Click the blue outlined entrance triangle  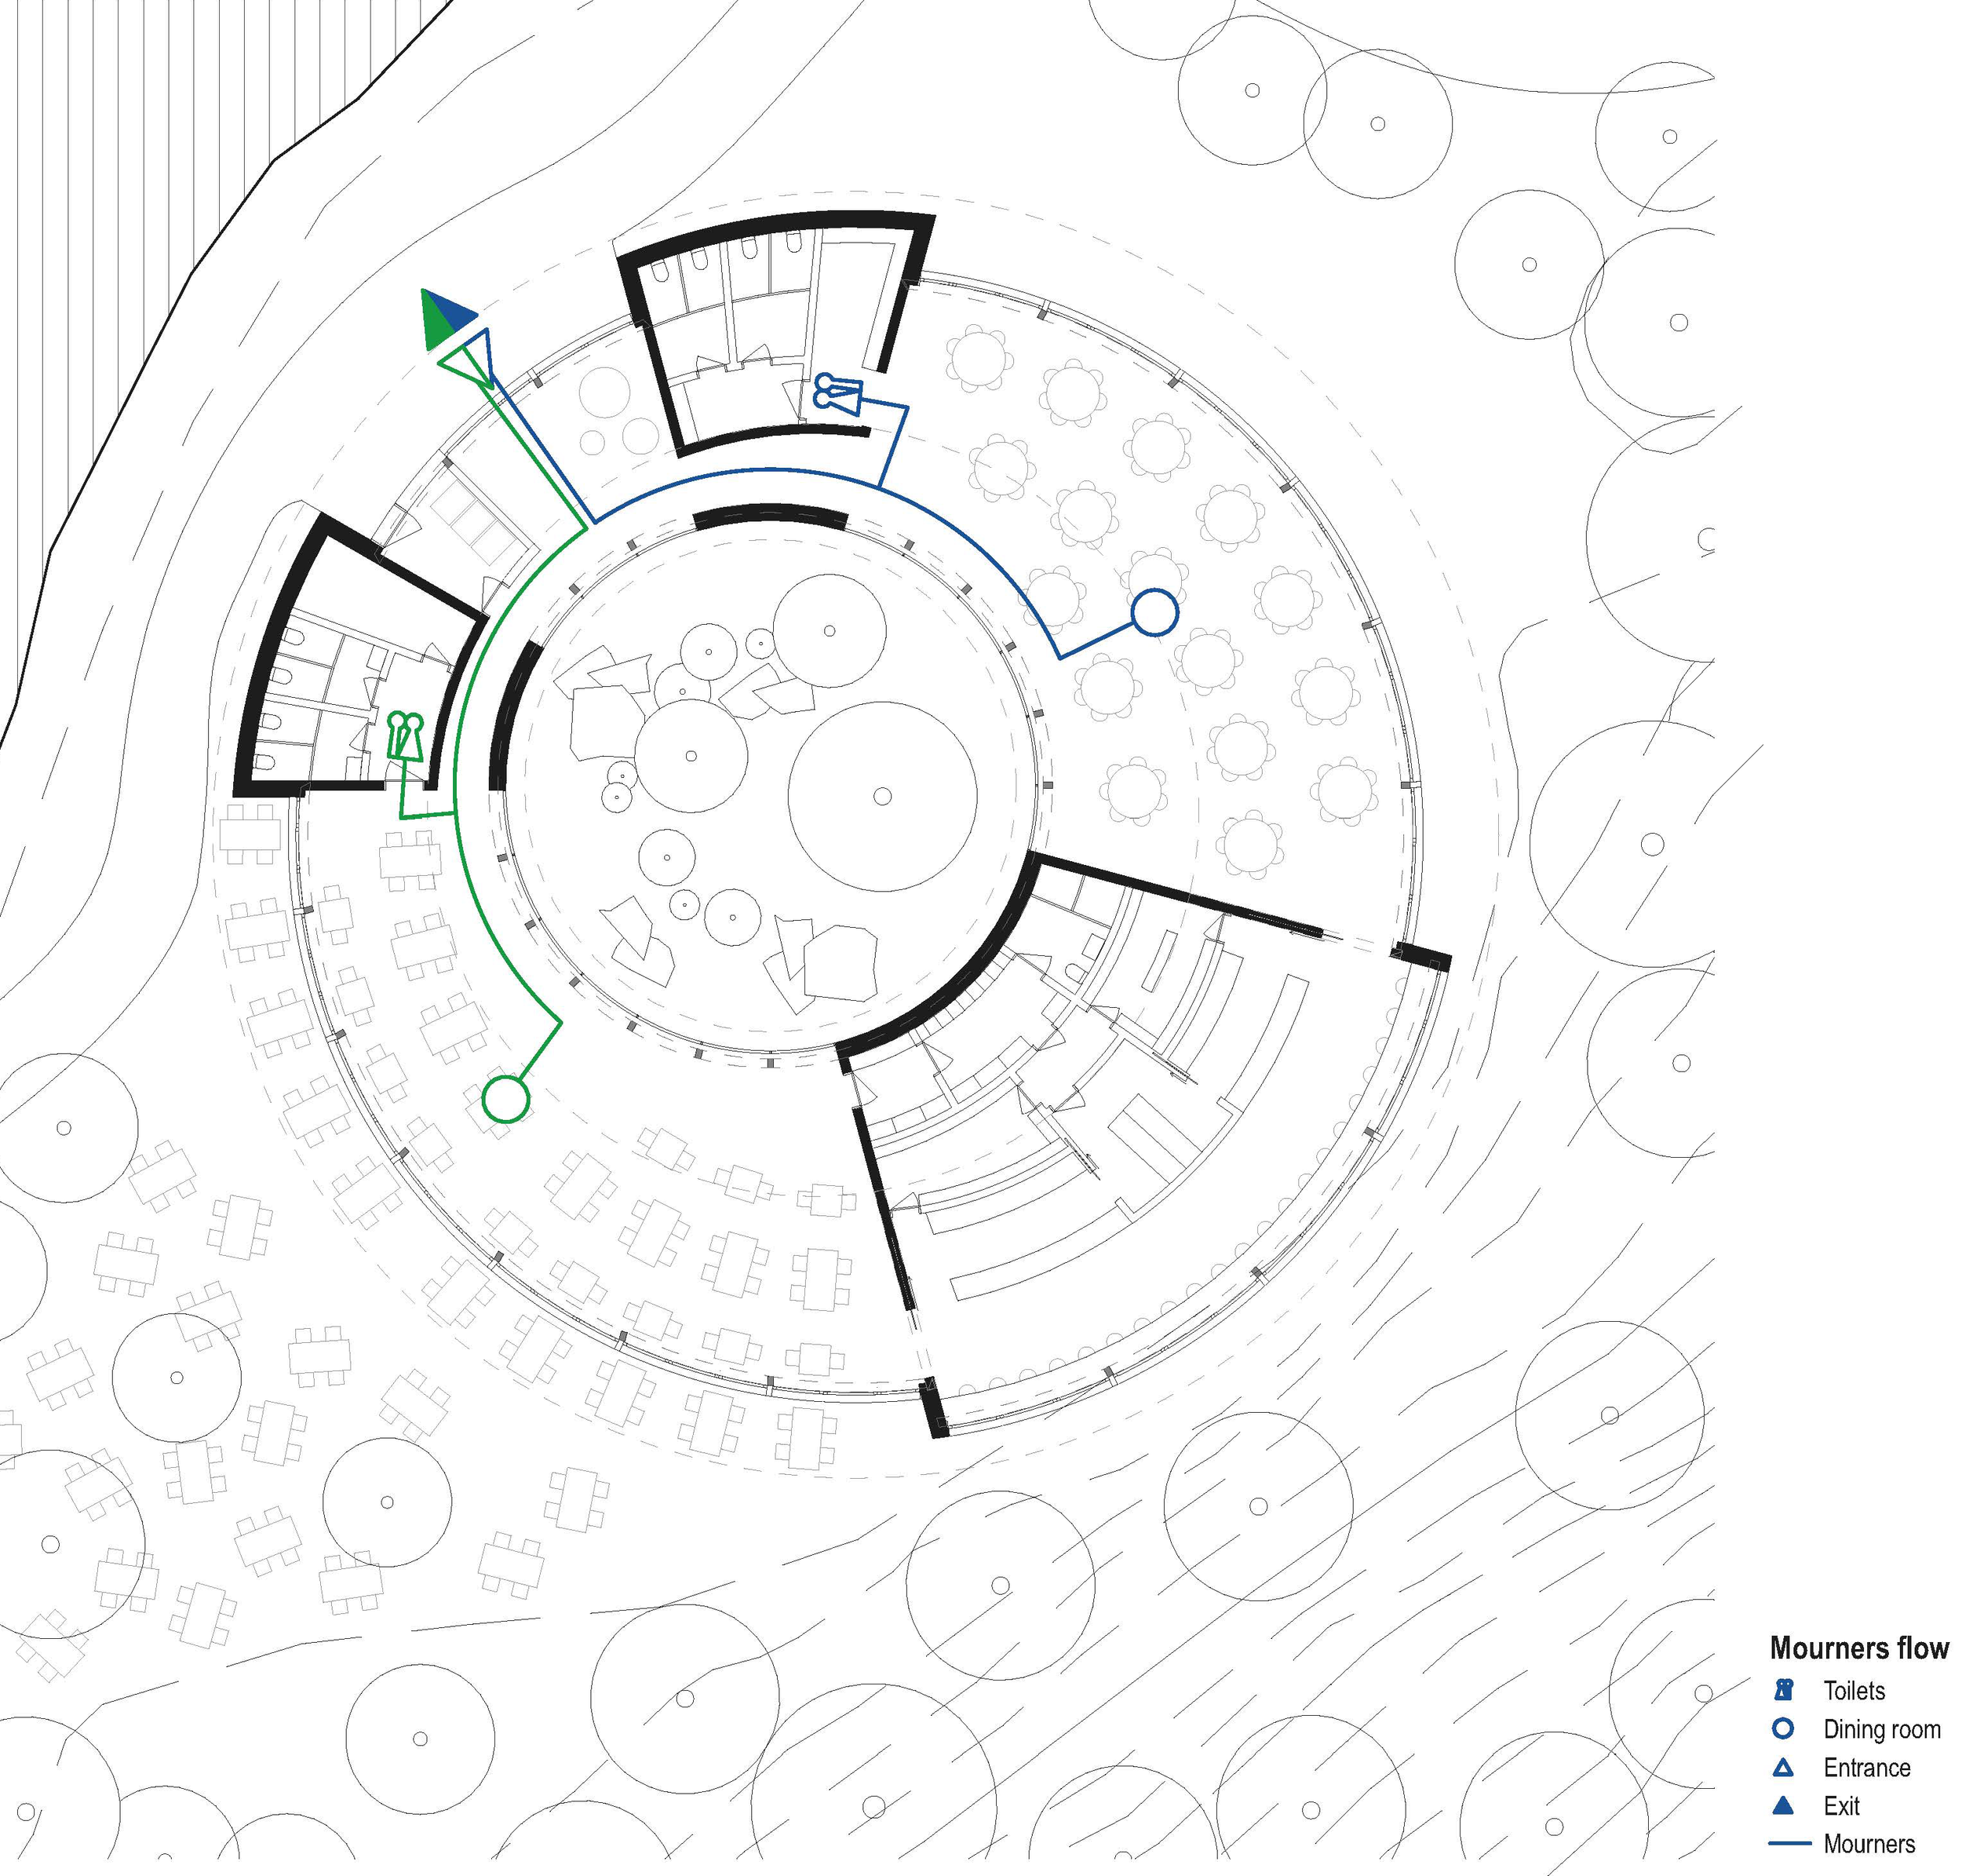pyautogui.click(x=480, y=355)
